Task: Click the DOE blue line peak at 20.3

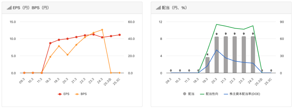Action: tap(217, 50)
